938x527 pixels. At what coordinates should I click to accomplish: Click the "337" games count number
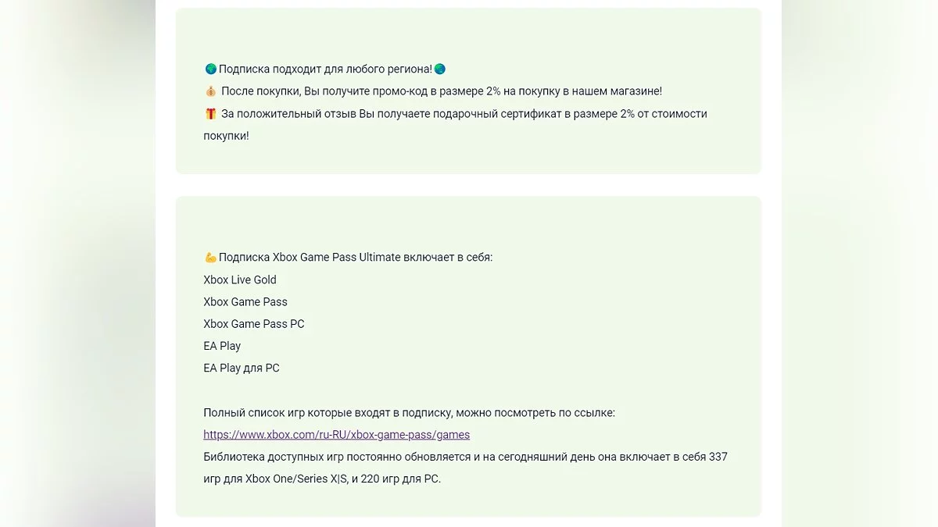click(718, 457)
